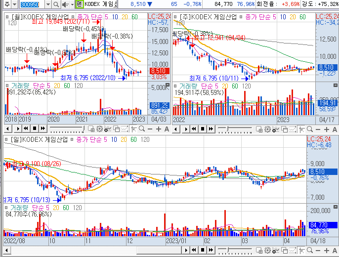Stop monthly chart playback

(35, 129)
